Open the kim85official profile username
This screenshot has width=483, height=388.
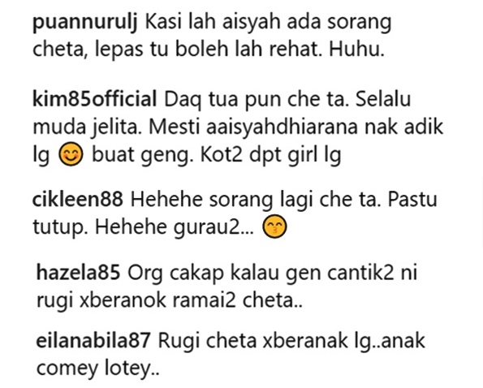tap(94, 100)
